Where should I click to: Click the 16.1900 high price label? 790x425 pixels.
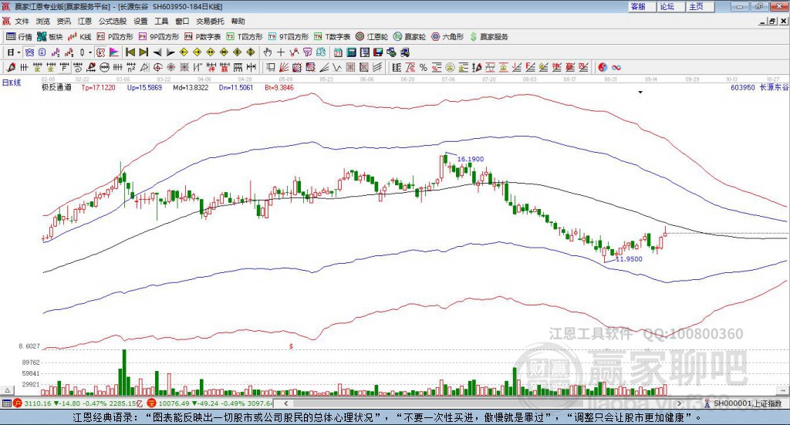(x=470, y=159)
